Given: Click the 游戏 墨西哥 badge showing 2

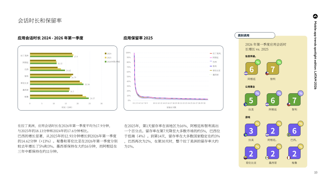Looking at the screenshot, I should pyautogui.click(x=273, y=153).
